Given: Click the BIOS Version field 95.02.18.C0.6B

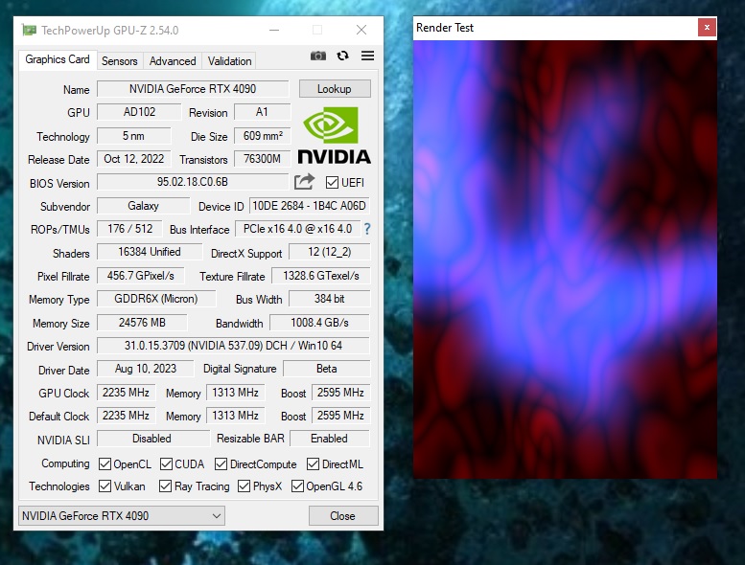Looking at the screenshot, I should 193,182.
